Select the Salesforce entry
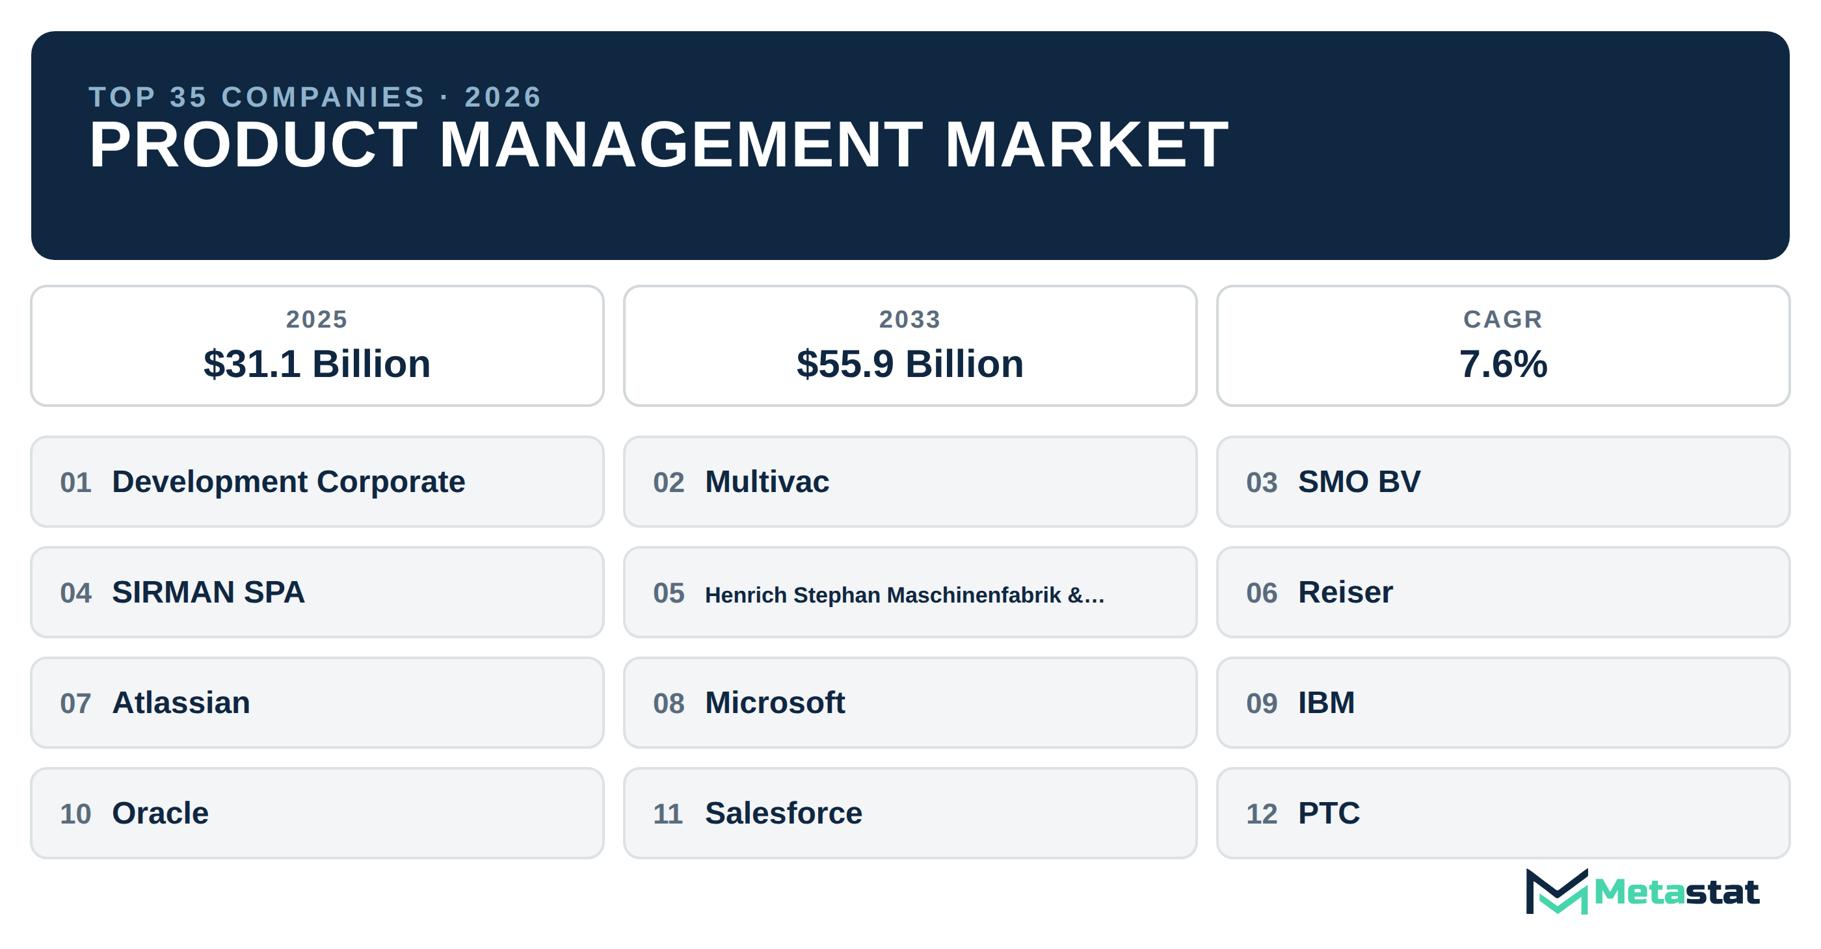The image size is (1821, 949). [x=910, y=813]
